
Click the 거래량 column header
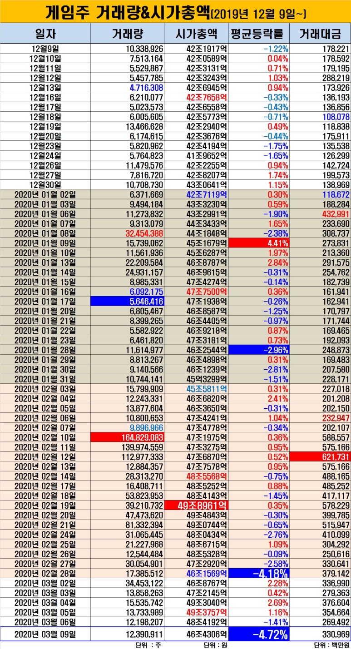128,34
